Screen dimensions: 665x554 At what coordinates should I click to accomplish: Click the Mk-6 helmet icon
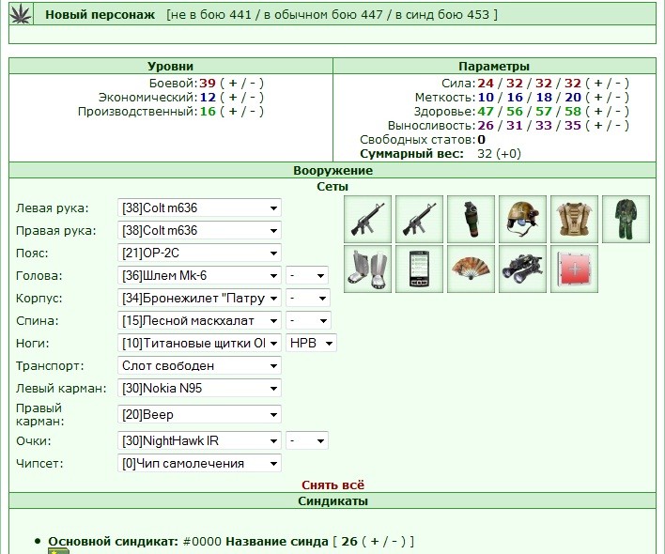522,219
